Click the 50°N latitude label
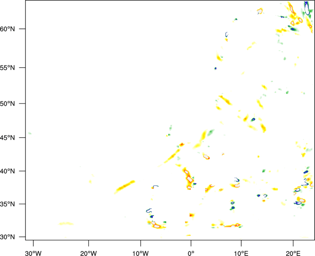This screenshot has width=315, height=256. [7, 104]
